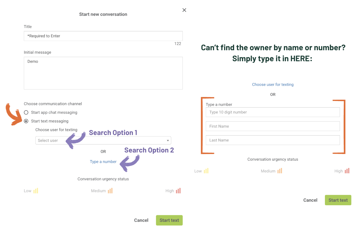Click the Choose user for texting link
Viewport: 358px width, 240px height.
pyautogui.click(x=273, y=84)
